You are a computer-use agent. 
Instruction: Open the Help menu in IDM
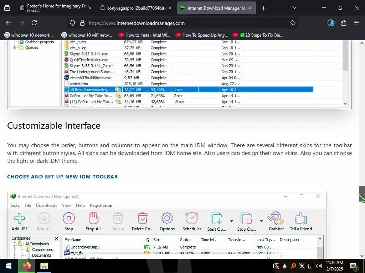(80, 205)
